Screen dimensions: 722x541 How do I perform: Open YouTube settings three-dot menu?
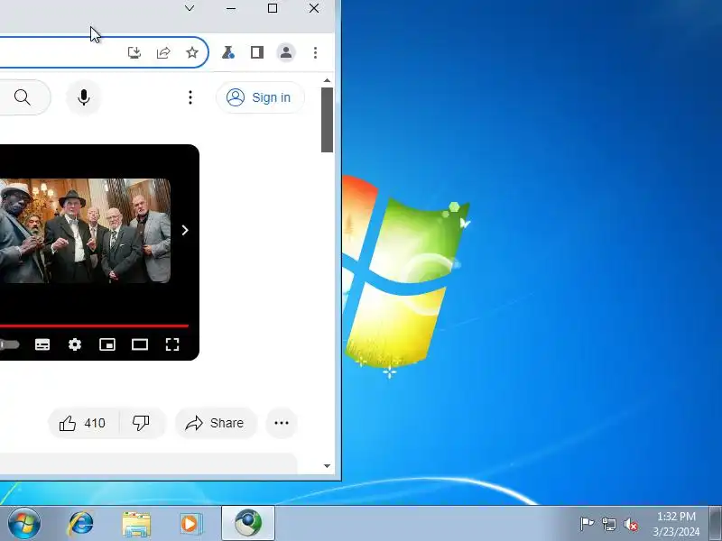[x=190, y=97]
